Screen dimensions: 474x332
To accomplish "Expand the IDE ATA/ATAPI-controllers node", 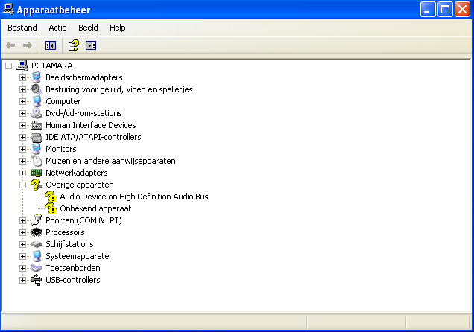I will (x=22, y=137).
